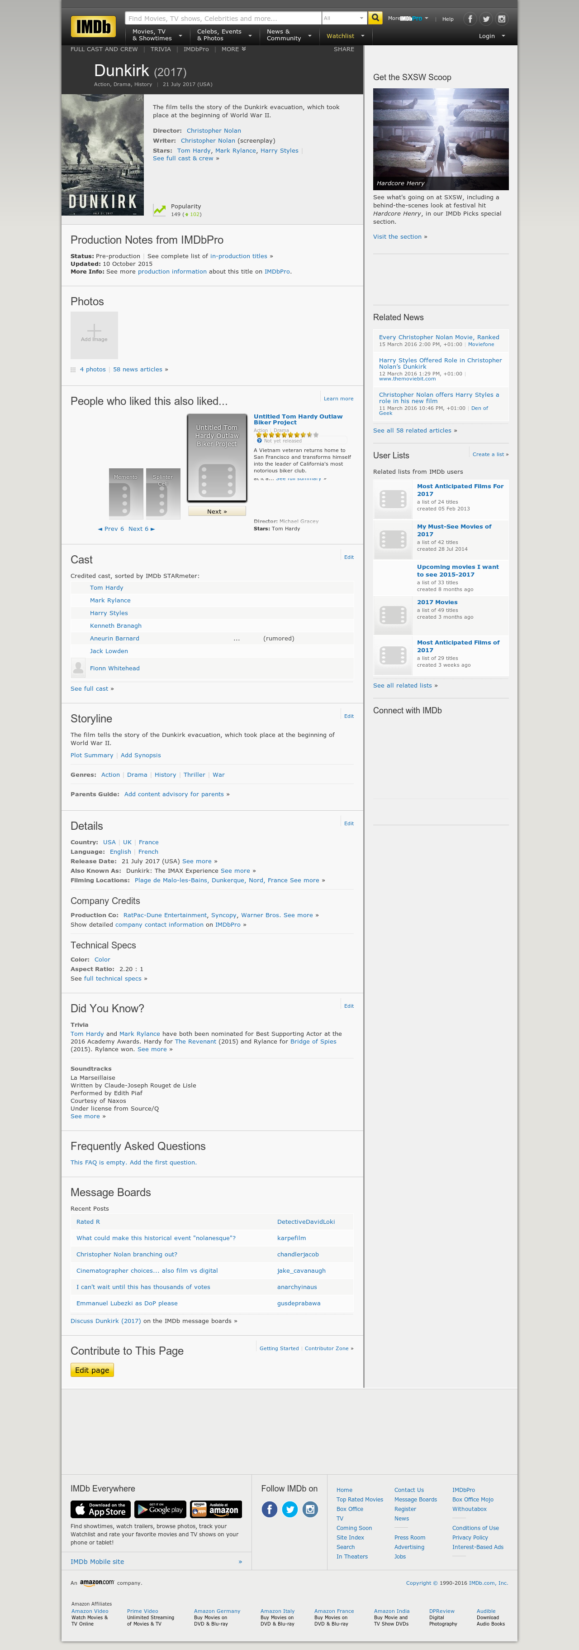Image resolution: width=579 pixels, height=1650 pixels.
Task: Expand the MORE menu in the title subnav
Action: pos(233,49)
